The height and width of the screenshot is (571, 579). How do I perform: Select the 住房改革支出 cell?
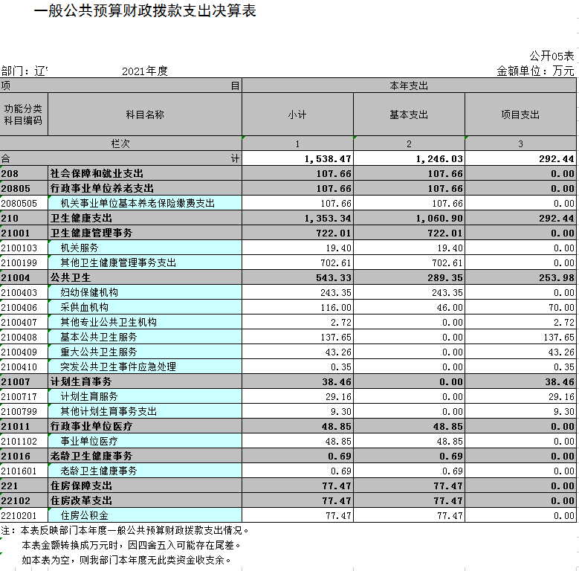(x=145, y=500)
